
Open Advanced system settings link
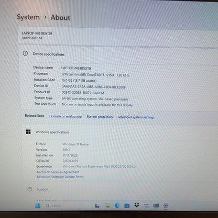point(136,117)
